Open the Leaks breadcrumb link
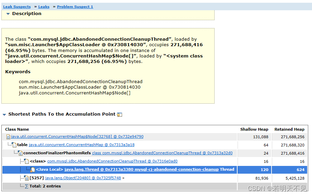The width and height of the screenshot is (312, 195). 44,7
